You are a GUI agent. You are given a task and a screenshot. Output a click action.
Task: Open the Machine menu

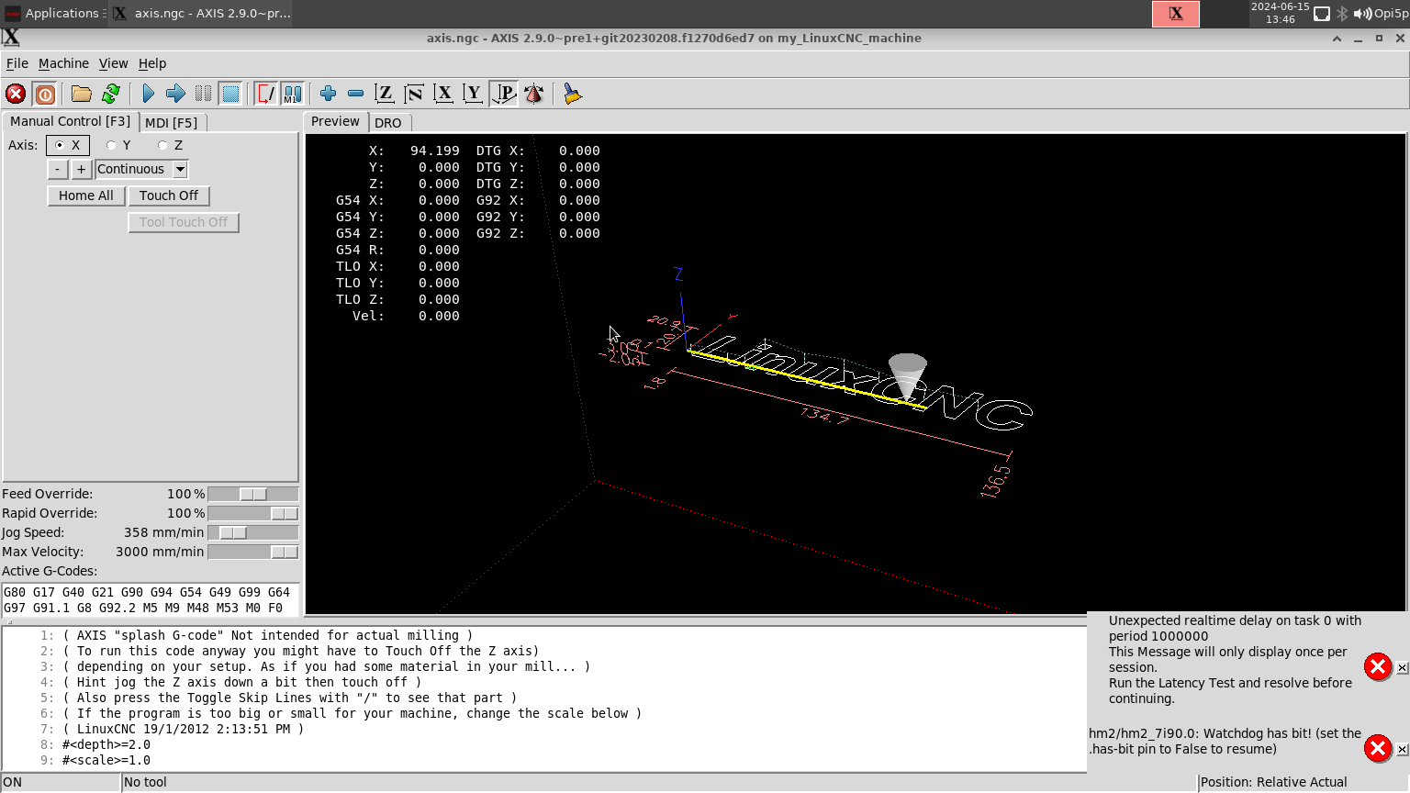coord(63,63)
